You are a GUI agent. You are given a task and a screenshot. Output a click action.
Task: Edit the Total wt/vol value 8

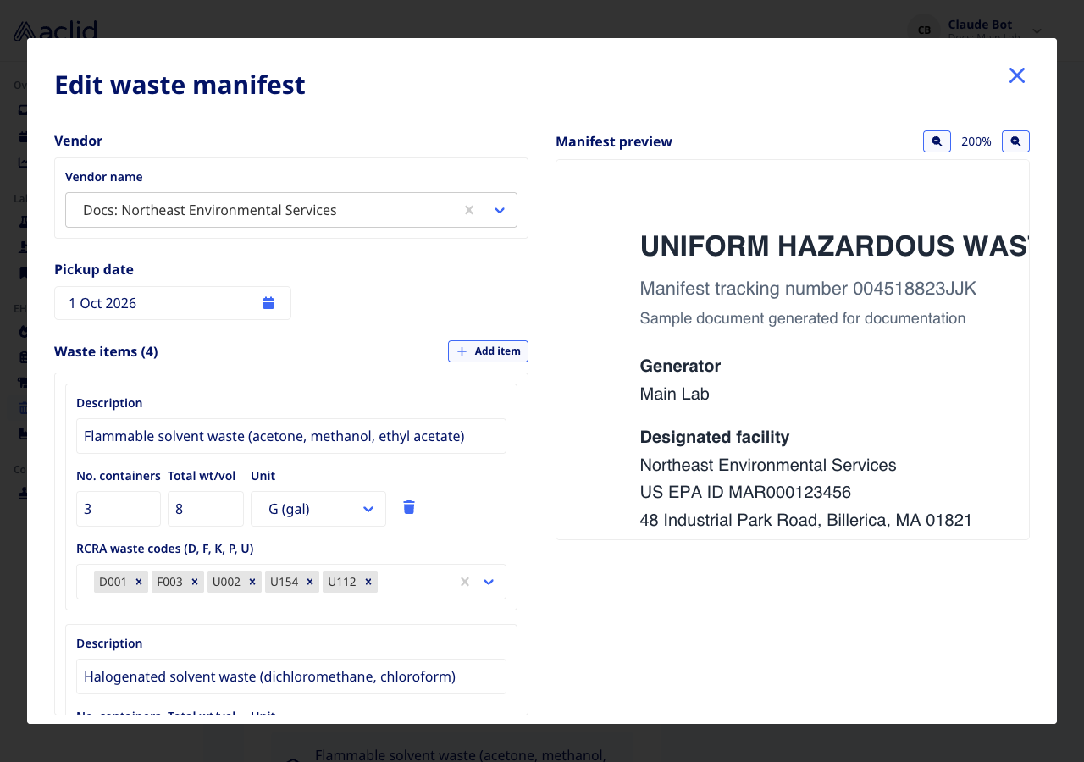pos(206,509)
